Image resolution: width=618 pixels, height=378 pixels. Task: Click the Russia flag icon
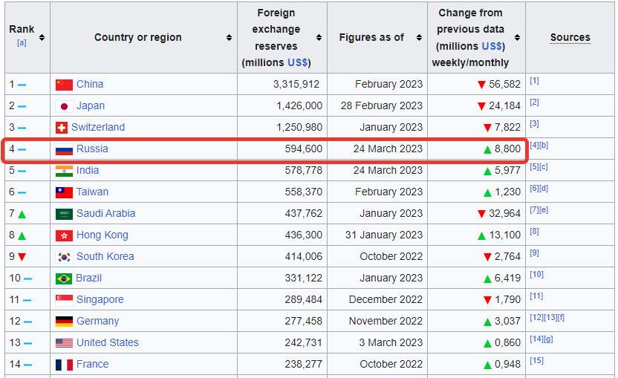click(64, 149)
